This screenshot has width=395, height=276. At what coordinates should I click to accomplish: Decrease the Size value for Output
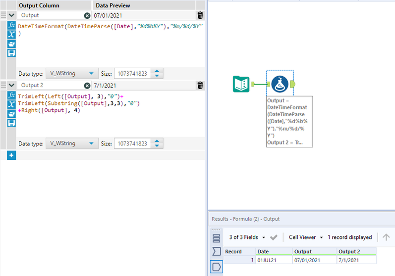click(157, 76)
